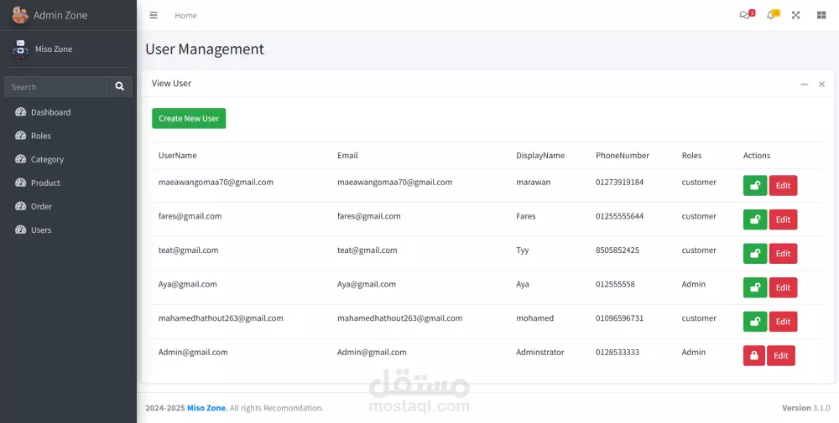Click phone number 0128533333

click(x=618, y=352)
